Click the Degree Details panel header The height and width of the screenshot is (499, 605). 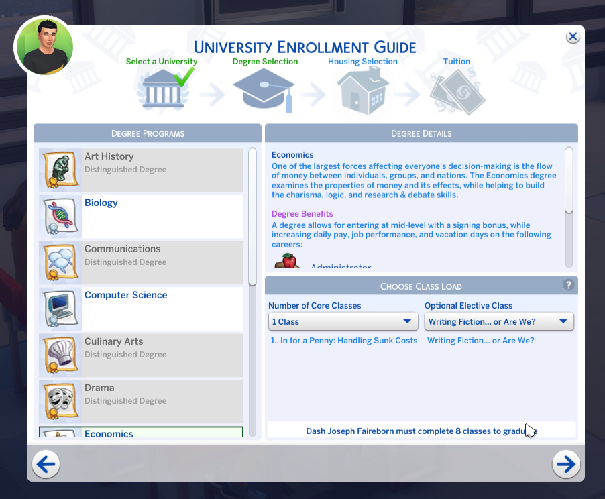pos(421,133)
